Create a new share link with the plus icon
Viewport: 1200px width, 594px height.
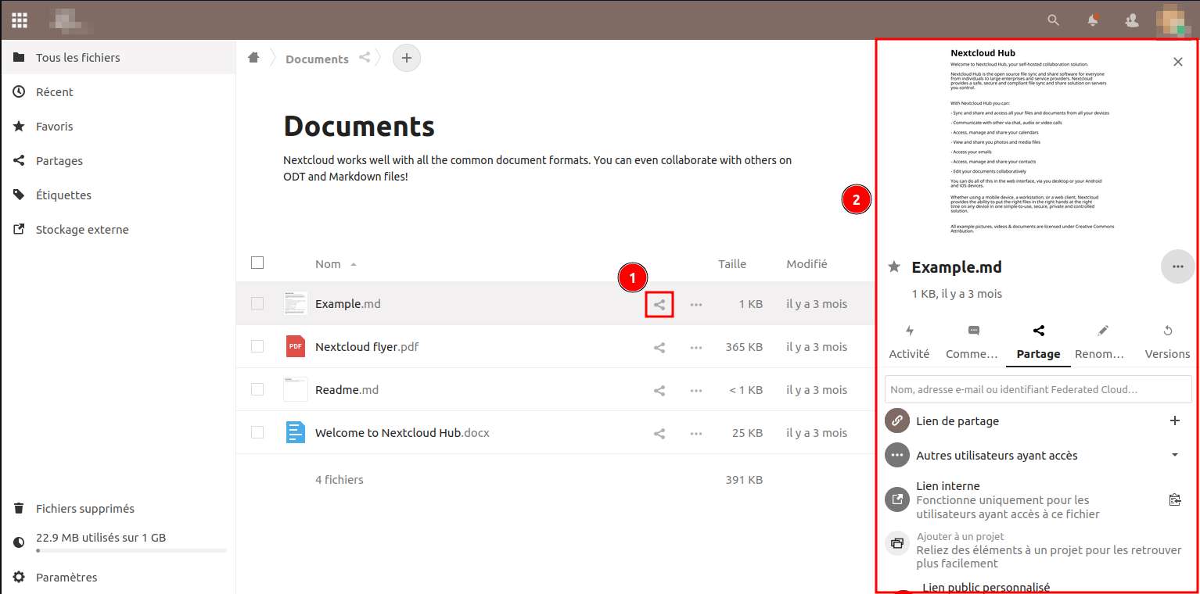pos(1174,420)
